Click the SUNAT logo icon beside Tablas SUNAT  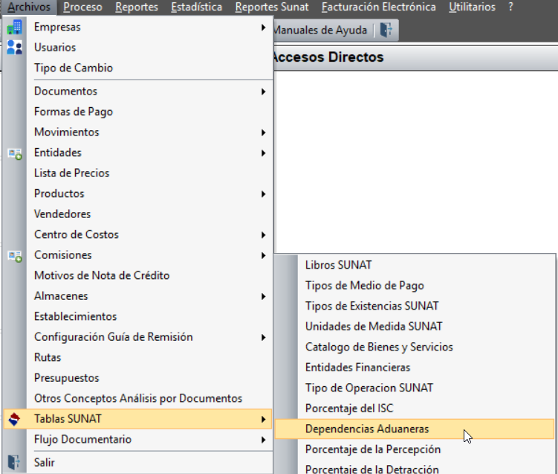14,419
